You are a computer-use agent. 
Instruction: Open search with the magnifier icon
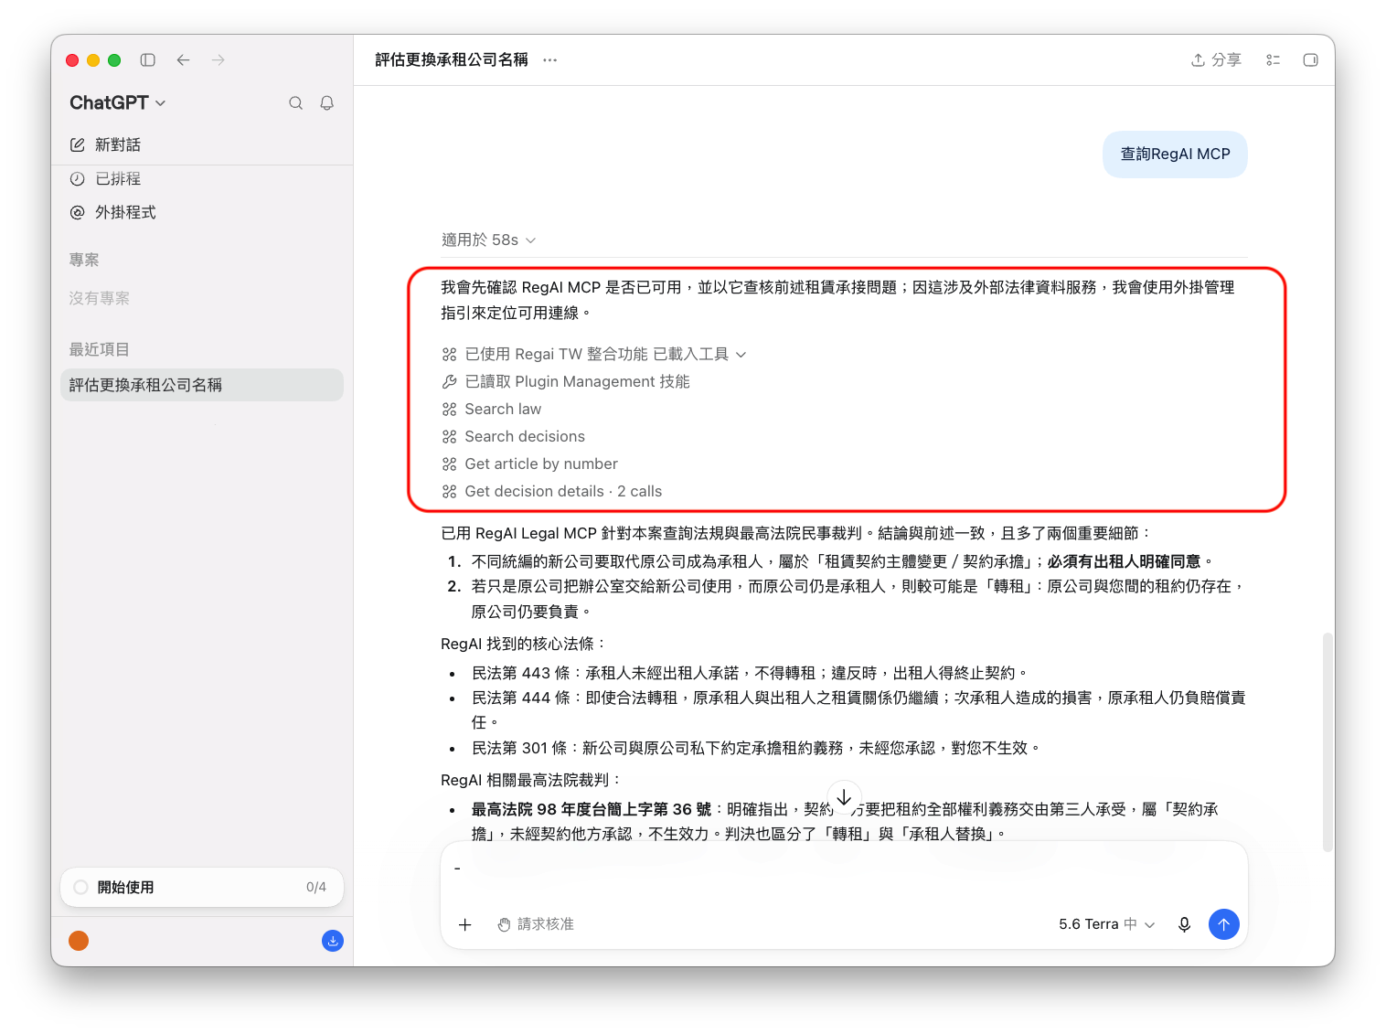(x=296, y=103)
